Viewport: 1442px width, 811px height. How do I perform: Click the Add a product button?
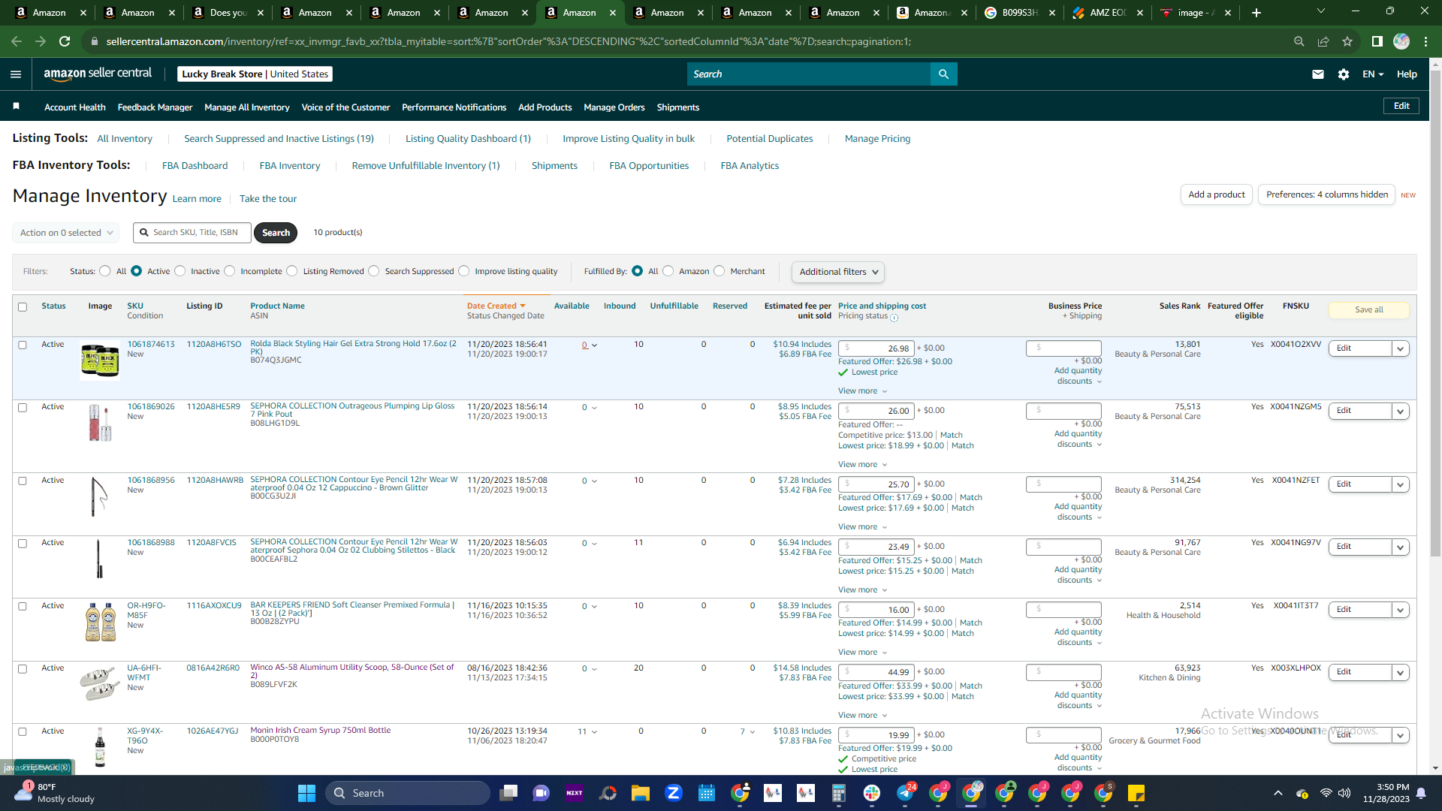(1217, 194)
